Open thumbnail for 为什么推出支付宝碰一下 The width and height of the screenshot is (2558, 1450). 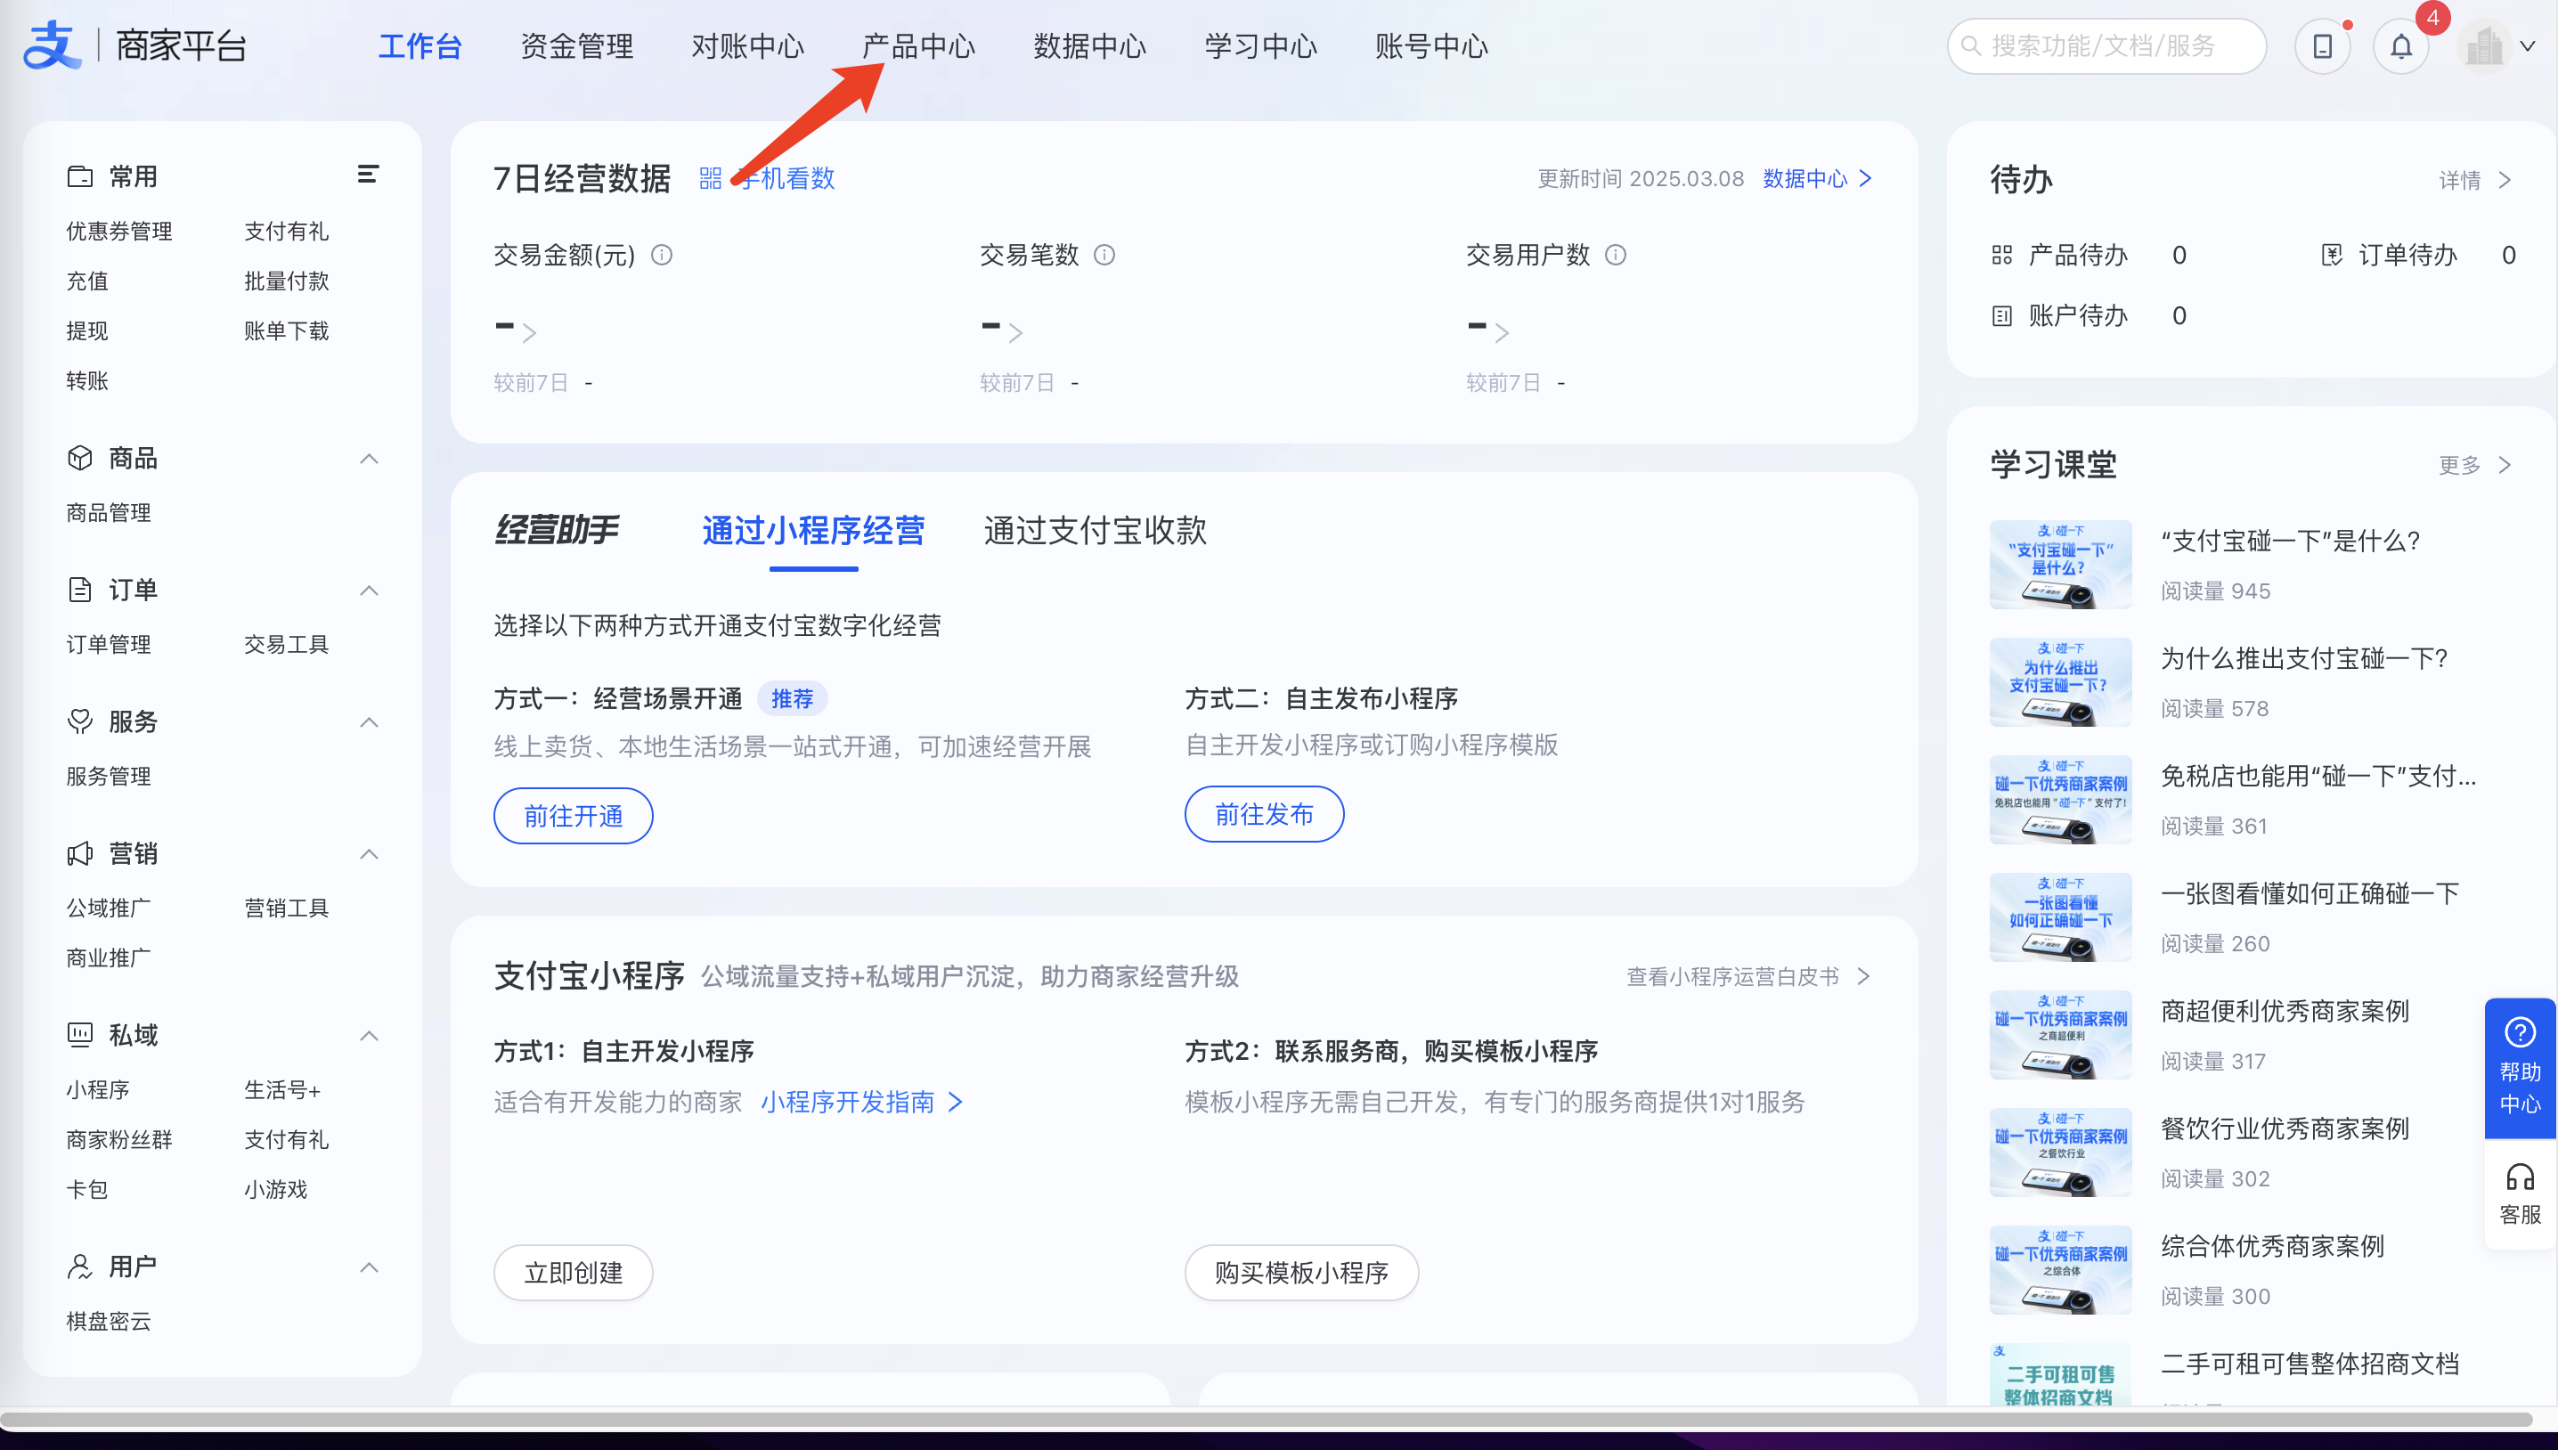tap(2060, 681)
